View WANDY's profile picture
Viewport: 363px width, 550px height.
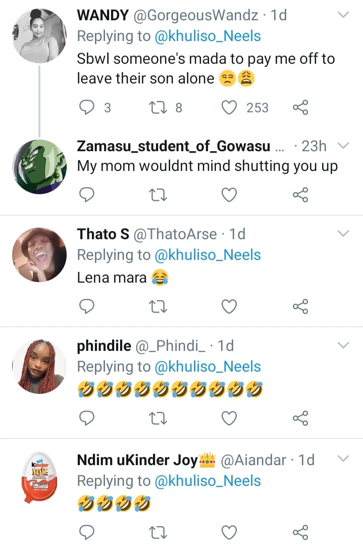[x=39, y=35]
